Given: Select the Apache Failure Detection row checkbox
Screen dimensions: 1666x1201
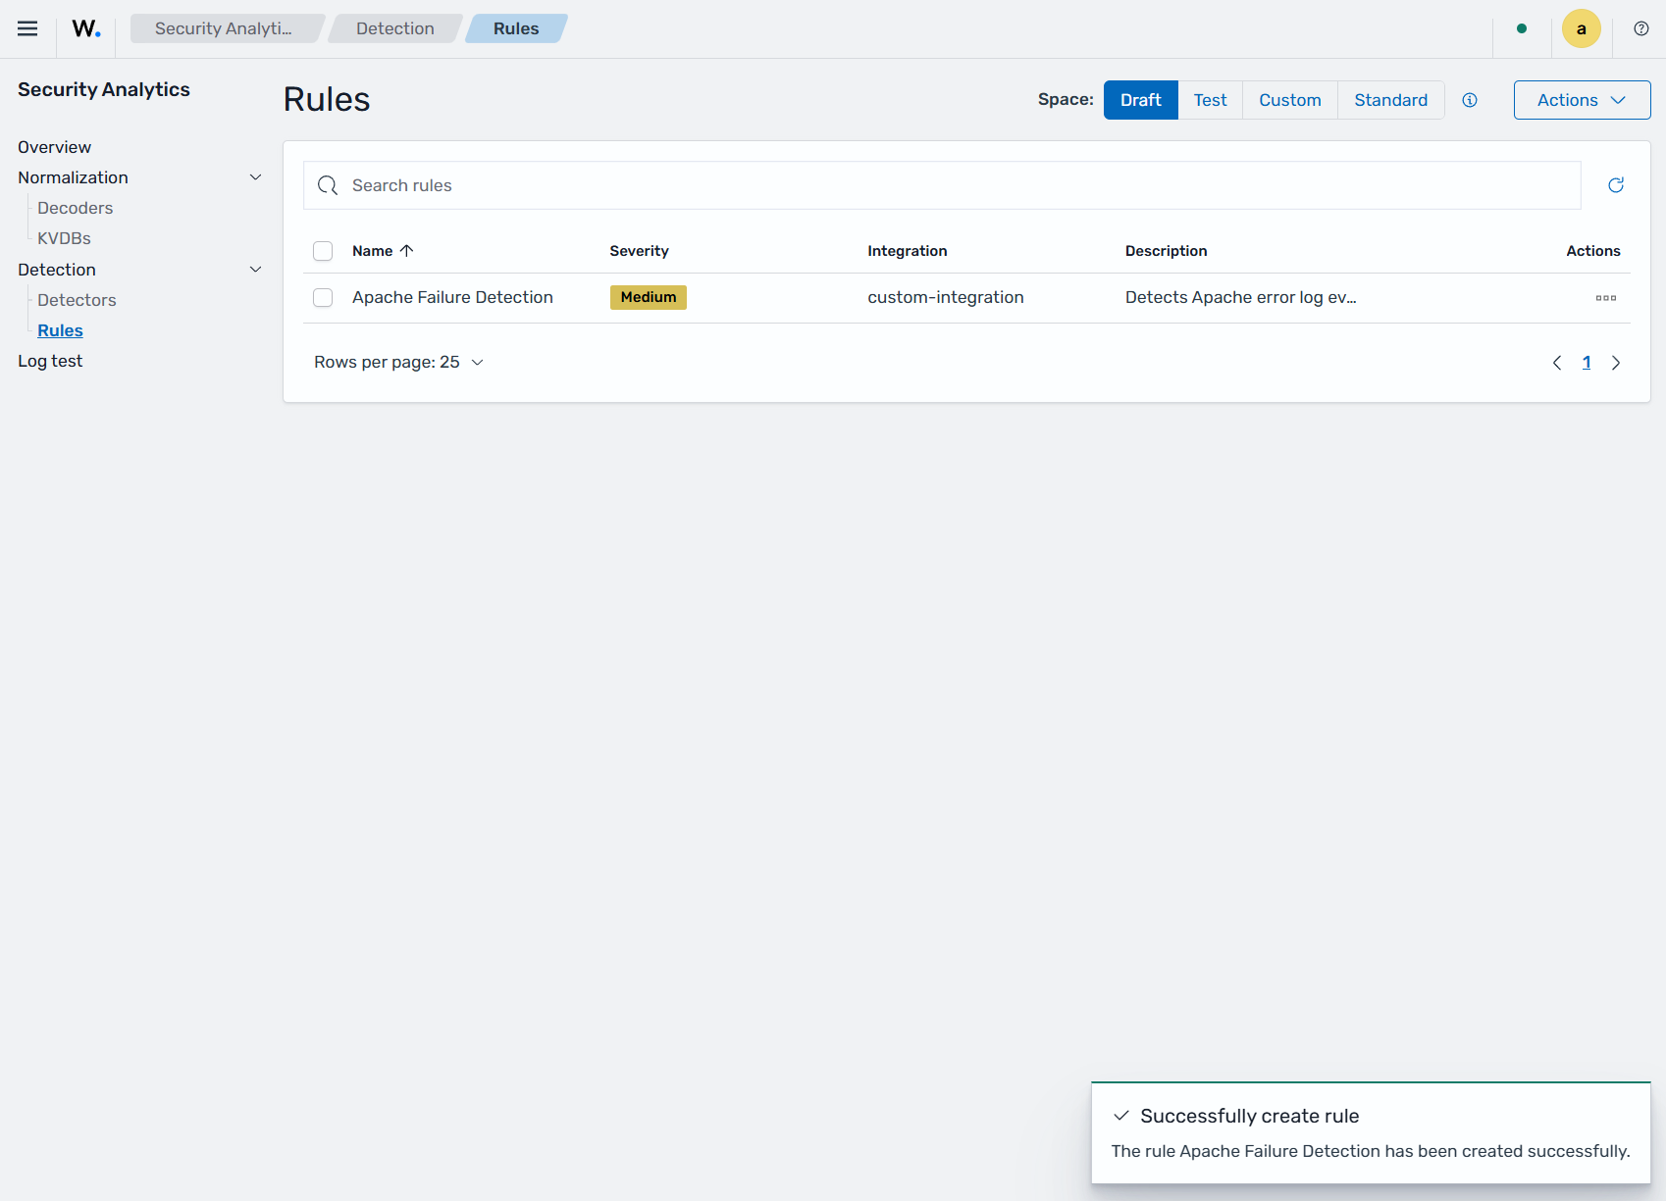Looking at the screenshot, I should 323,297.
